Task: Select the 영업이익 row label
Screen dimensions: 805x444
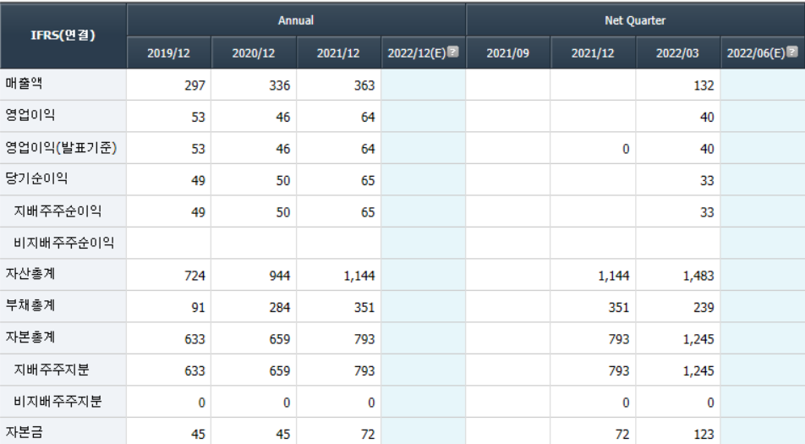Action: click(30, 115)
